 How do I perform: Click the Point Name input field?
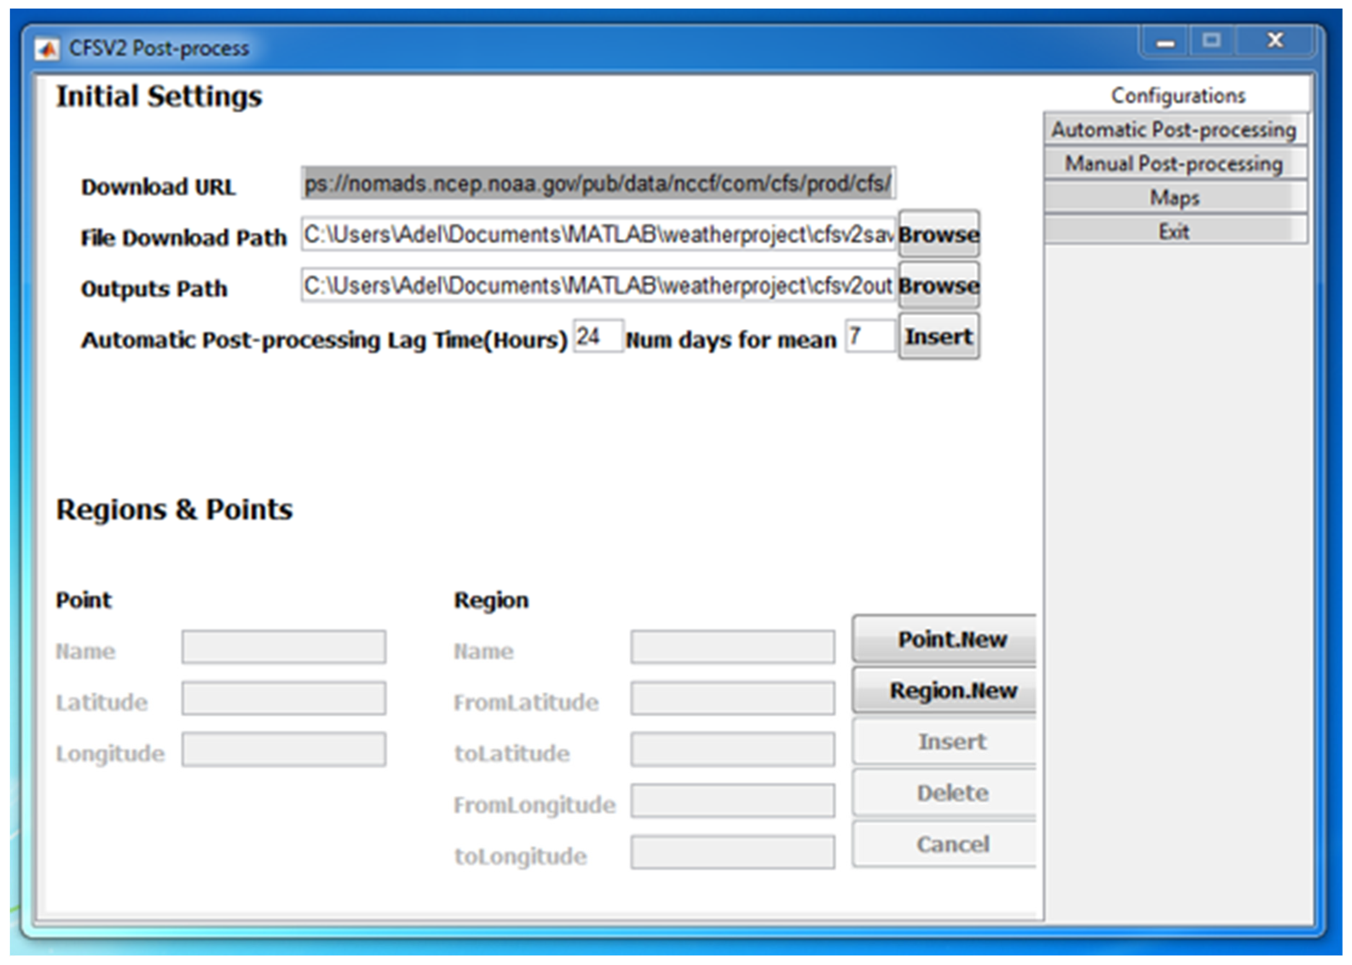(284, 647)
